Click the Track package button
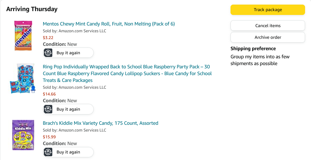Image resolution: width=311 pixels, height=160 pixels. [x=268, y=10]
